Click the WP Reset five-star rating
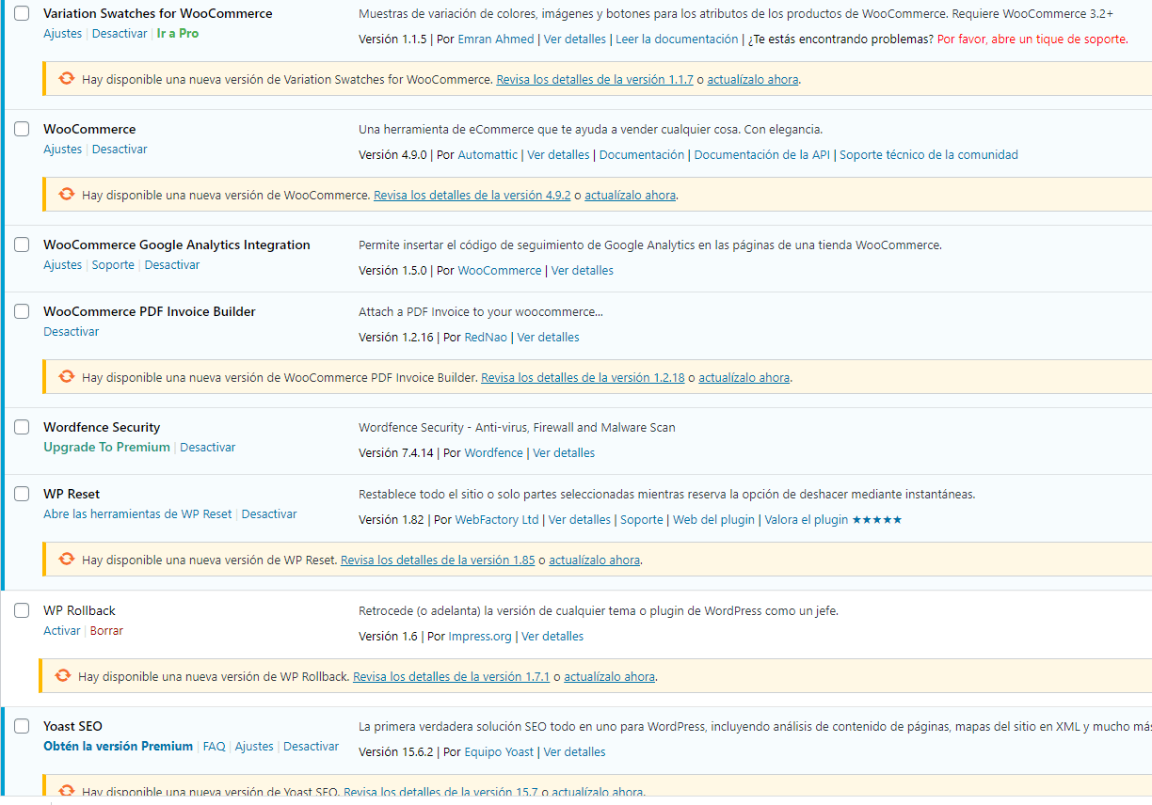The height and width of the screenshot is (805, 1152). pyautogui.click(x=876, y=520)
